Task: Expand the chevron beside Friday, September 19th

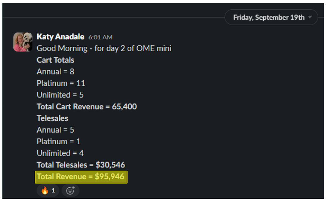Action: point(310,17)
